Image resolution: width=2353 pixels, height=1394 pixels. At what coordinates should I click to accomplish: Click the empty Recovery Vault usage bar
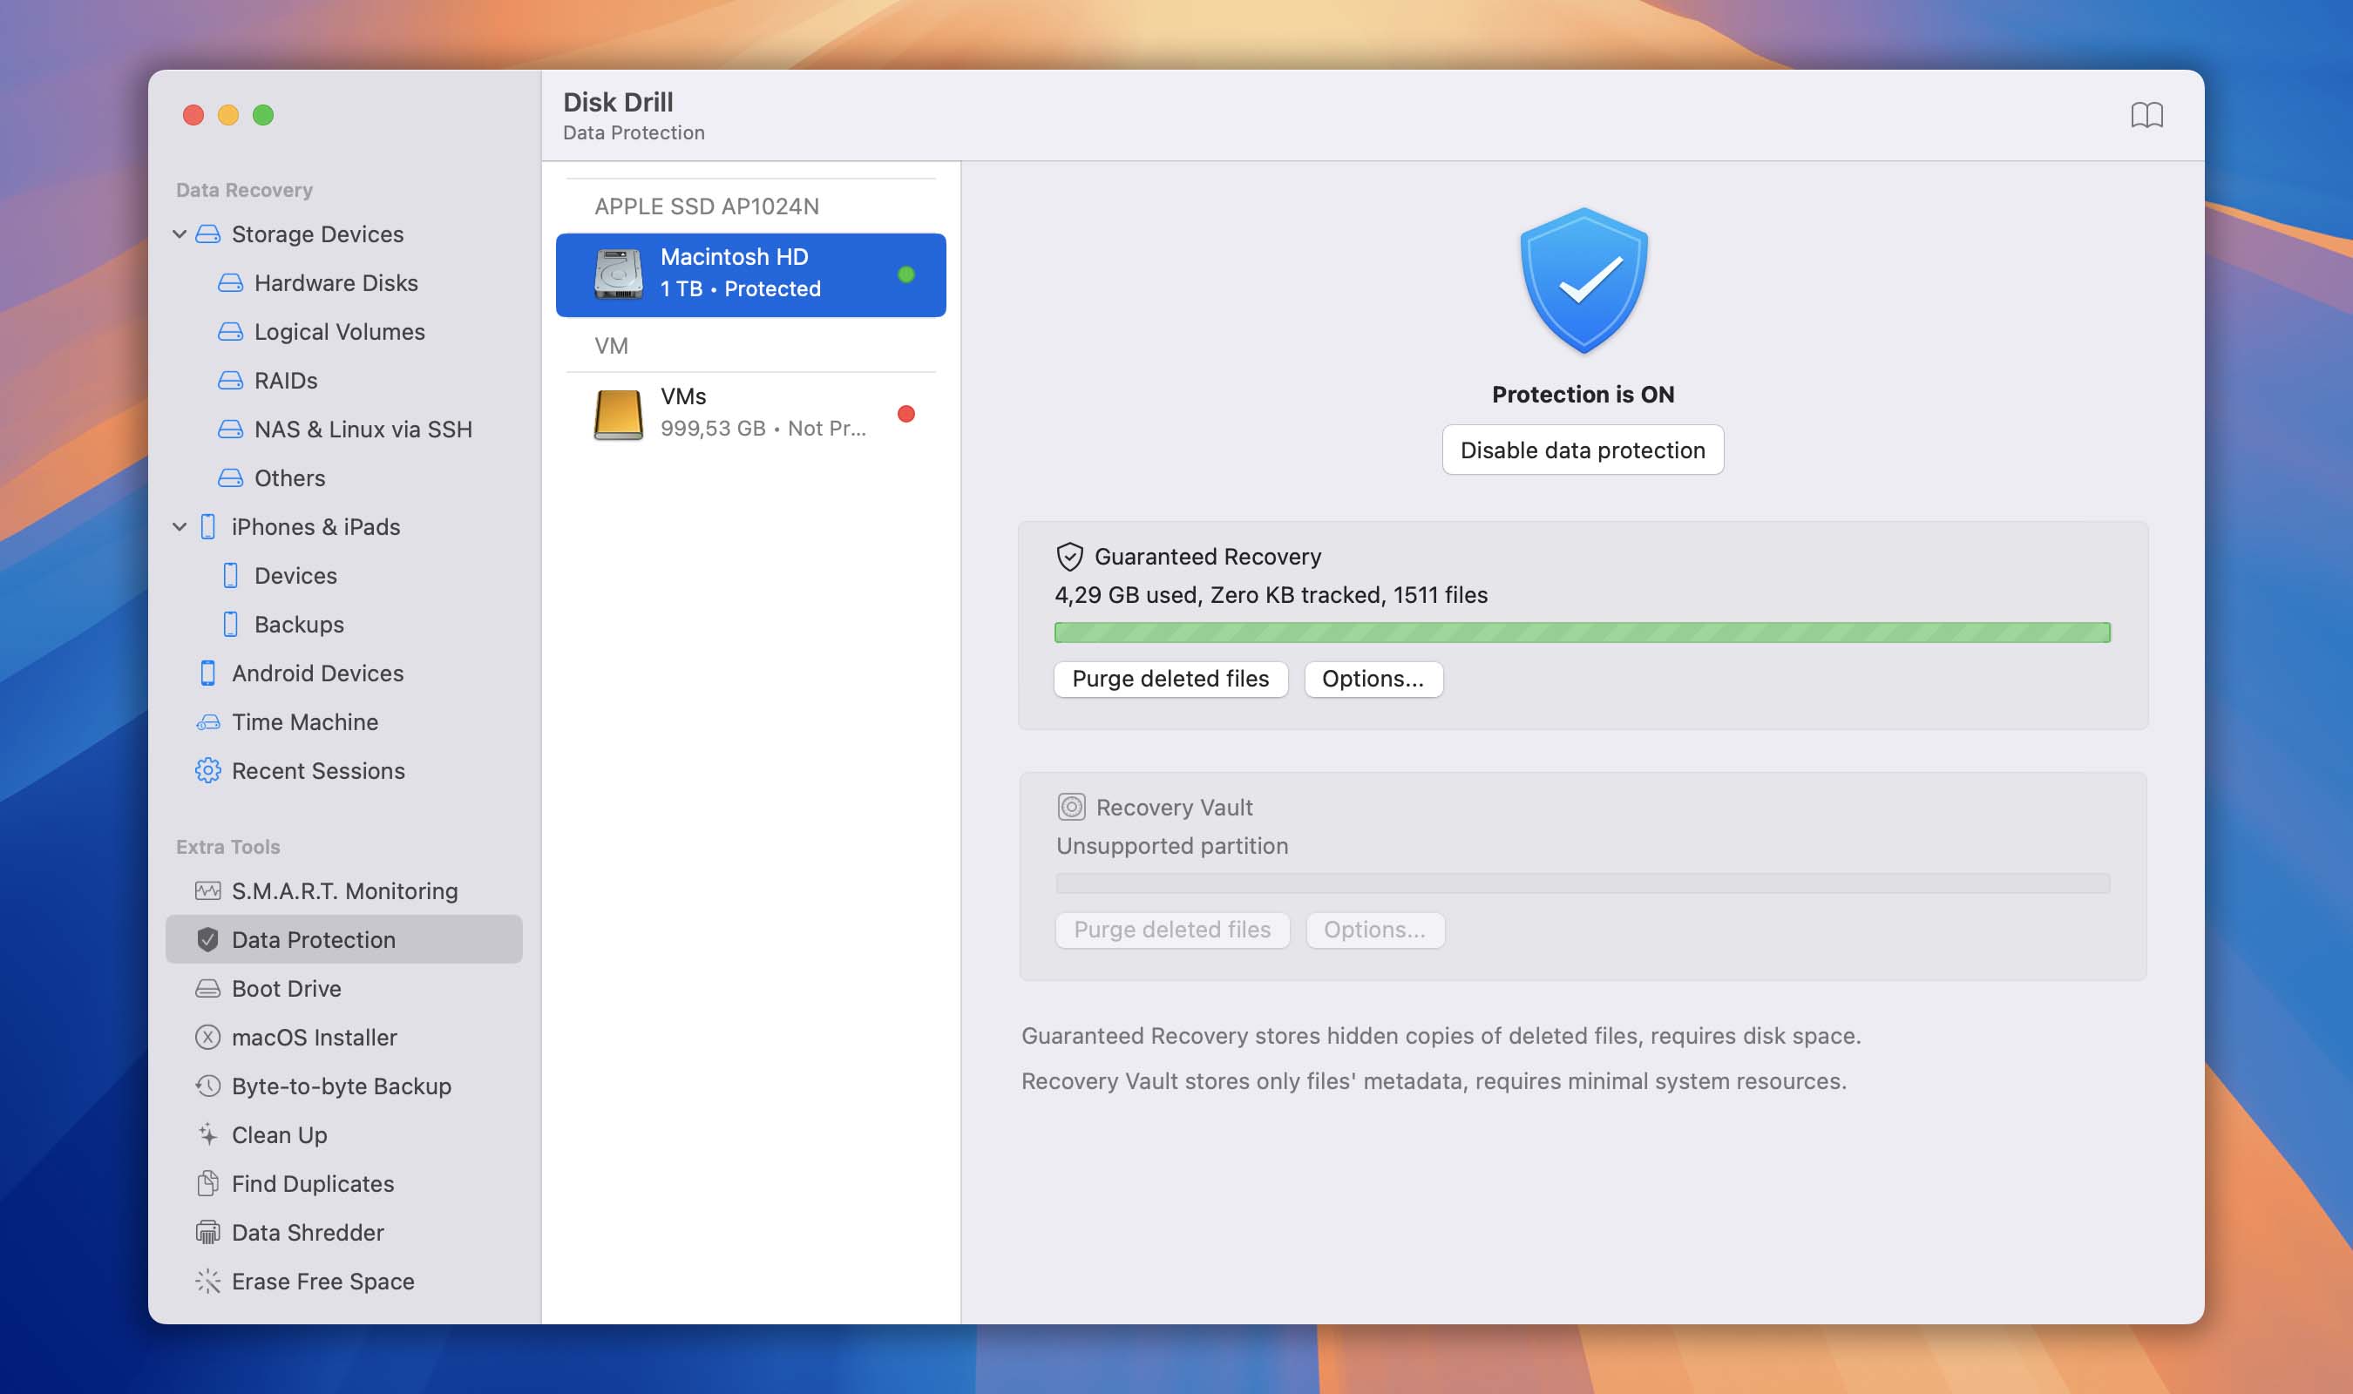1583,883
